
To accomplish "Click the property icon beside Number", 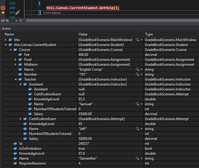I will (20, 74).
